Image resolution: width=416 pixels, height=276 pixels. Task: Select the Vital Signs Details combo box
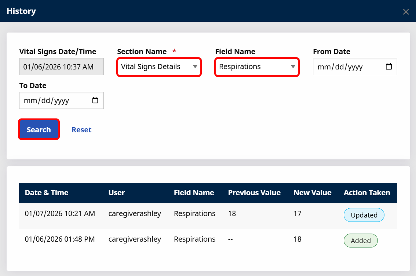click(159, 67)
